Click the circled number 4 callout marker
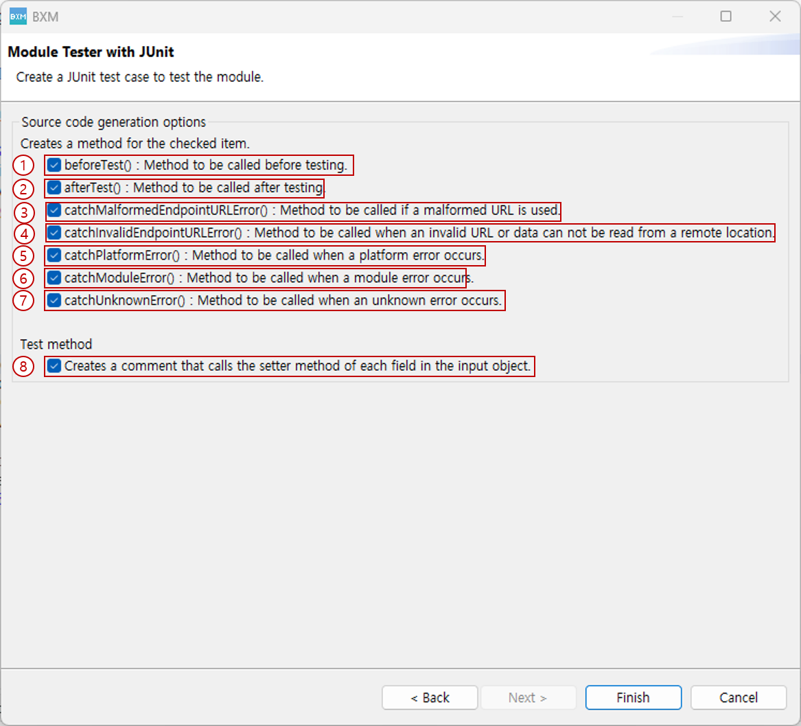Viewport: 801px width, 726px height. (24, 234)
